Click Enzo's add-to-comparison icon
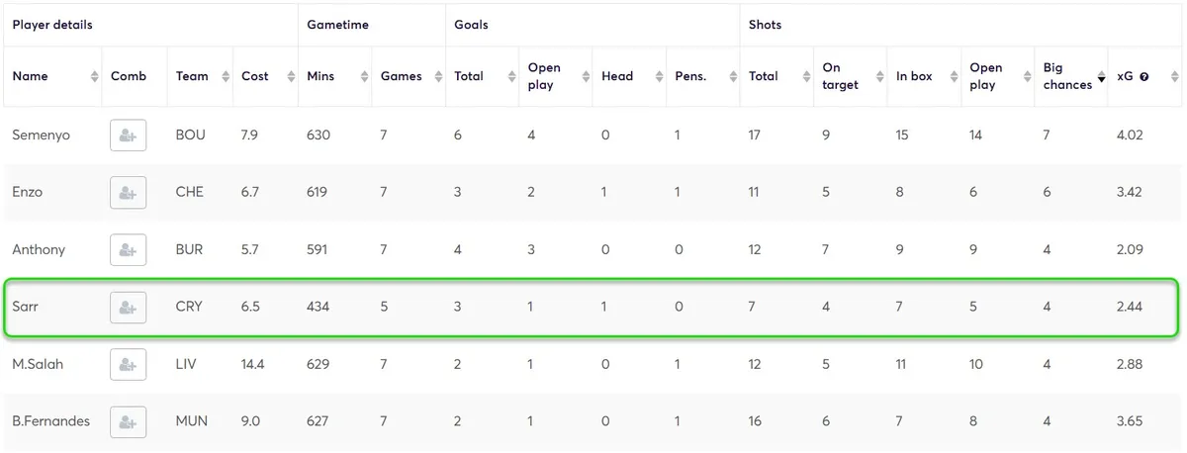 (128, 192)
